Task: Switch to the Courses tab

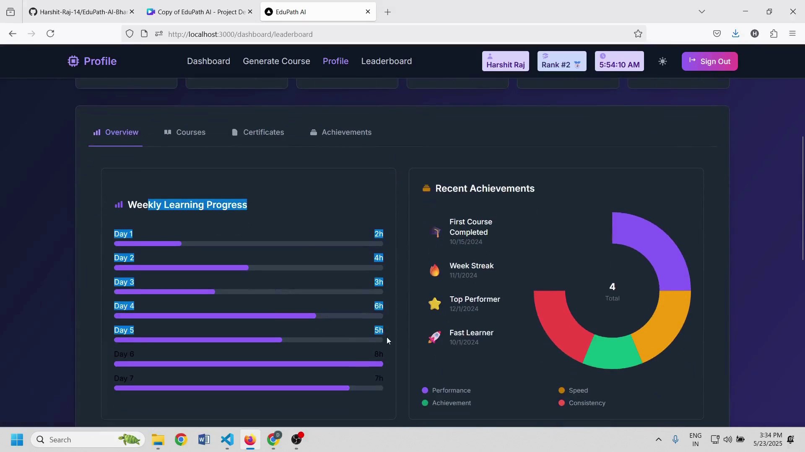Action: coord(185,132)
